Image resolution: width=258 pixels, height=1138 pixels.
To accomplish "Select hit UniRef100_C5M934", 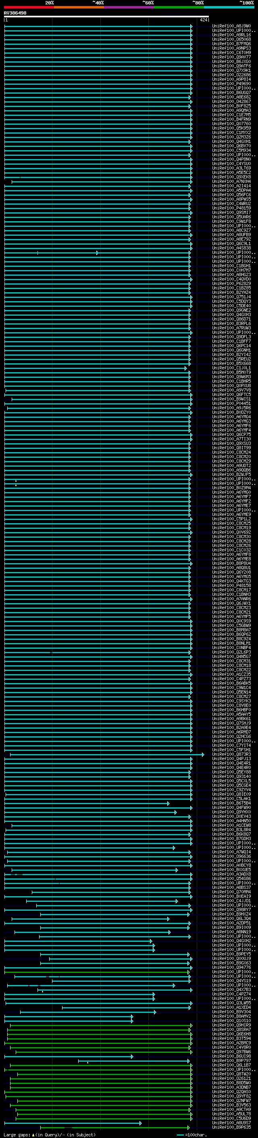I will click(231, 150).
